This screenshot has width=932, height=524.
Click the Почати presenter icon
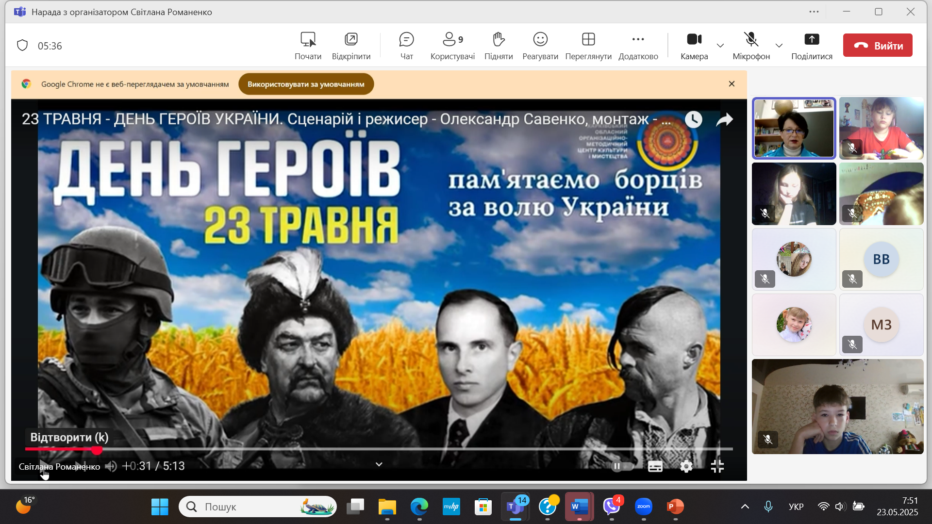pyautogui.click(x=308, y=46)
